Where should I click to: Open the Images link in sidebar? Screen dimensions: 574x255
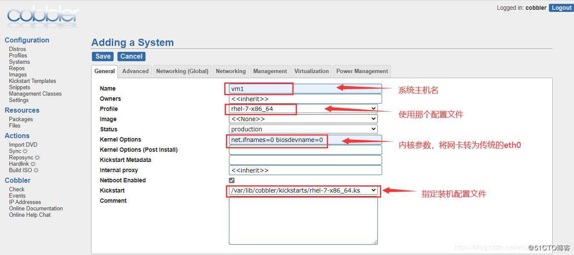click(x=18, y=75)
